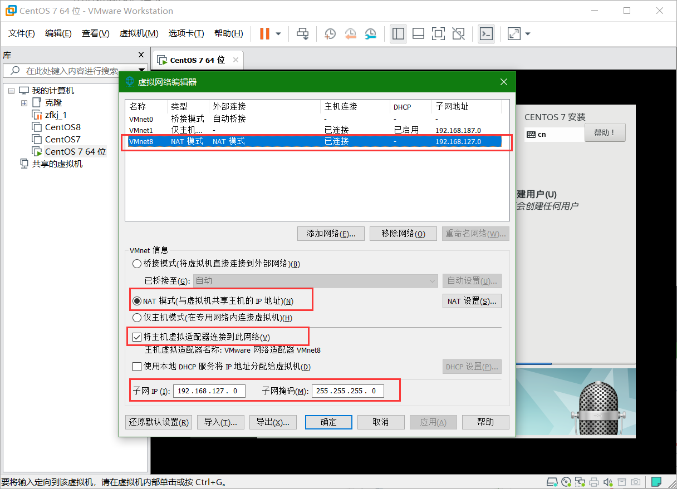Screen dimensions: 677x489
Task: Click the Send Ctrl+Alt+Del toolbar icon
Action: 302,34
